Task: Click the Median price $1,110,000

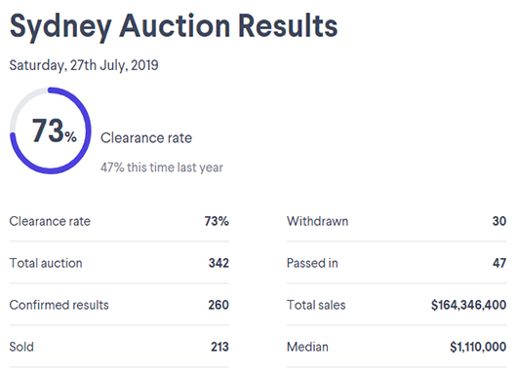Action: click(x=478, y=347)
